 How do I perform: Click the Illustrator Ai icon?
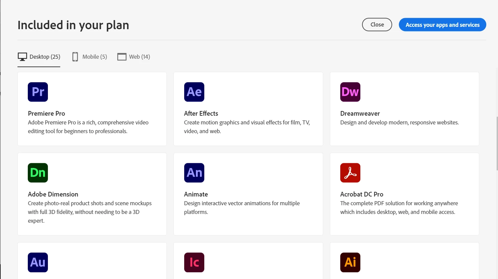click(350, 262)
